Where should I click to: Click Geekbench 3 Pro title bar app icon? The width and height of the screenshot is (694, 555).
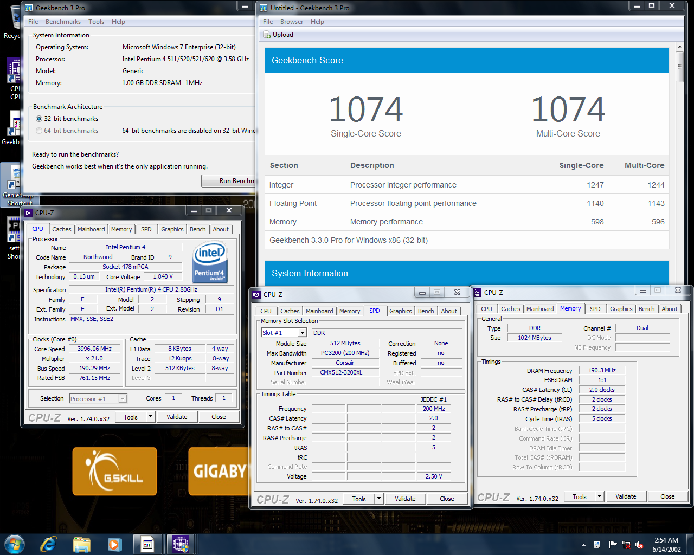pyautogui.click(x=29, y=8)
